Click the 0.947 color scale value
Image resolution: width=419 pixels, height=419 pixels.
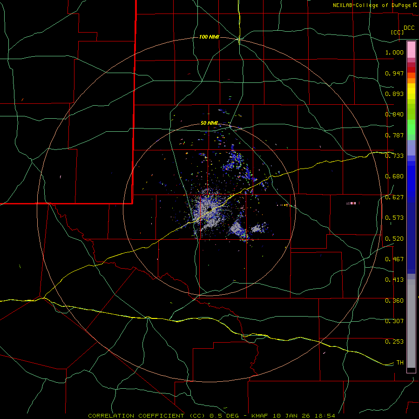394,73
